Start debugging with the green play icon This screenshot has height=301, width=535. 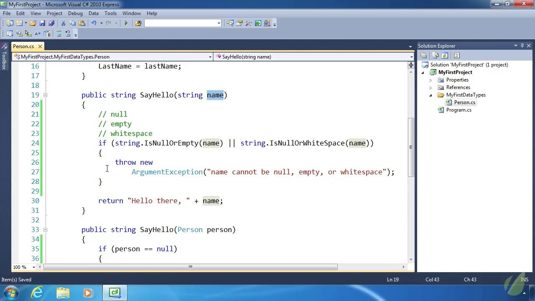(126, 23)
